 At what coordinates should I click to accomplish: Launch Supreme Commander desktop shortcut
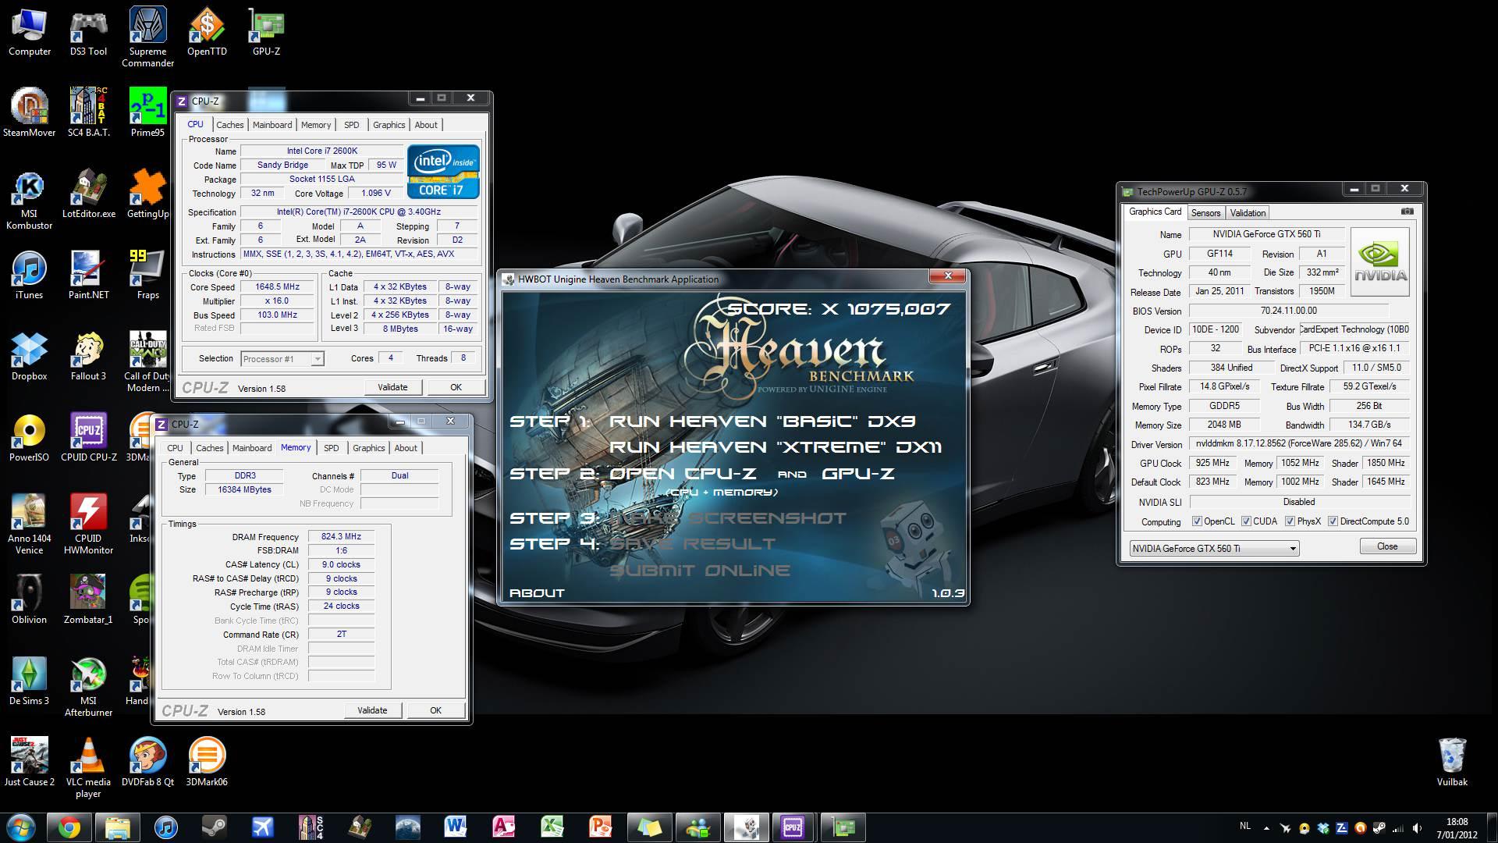point(147,37)
